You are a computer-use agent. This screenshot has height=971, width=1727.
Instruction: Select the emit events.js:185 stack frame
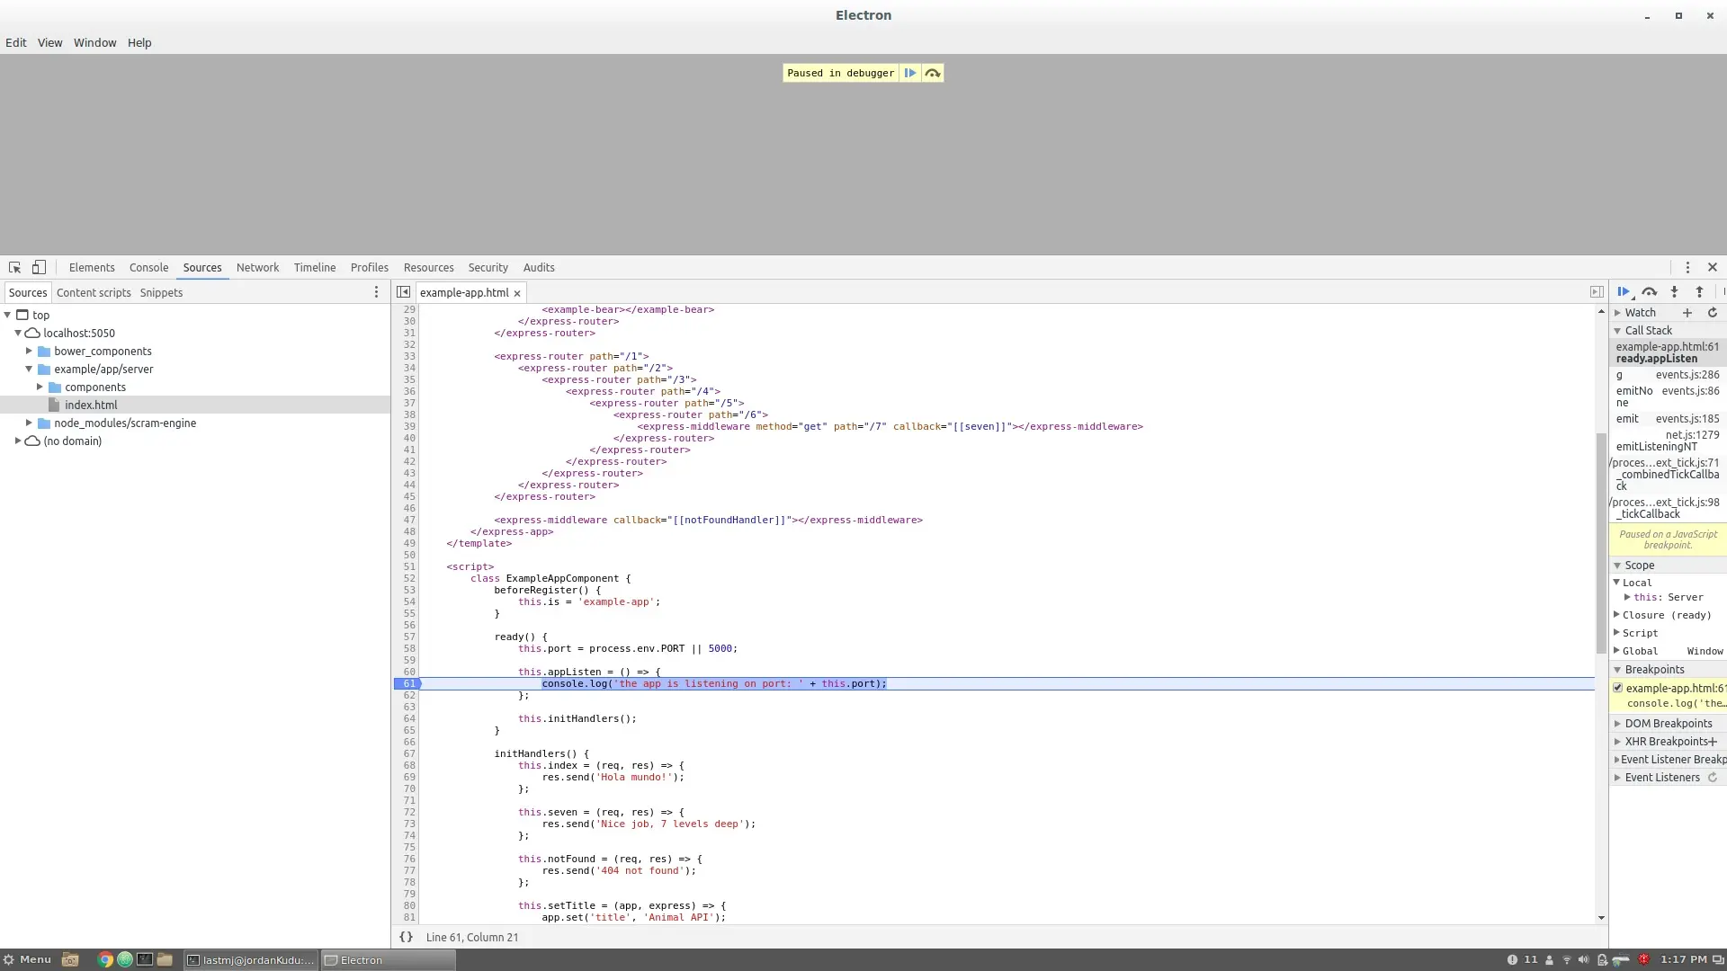click(x=1667, y=419)
